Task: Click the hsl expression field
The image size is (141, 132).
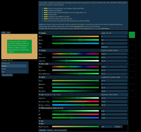Action: [x=114, y=50]
